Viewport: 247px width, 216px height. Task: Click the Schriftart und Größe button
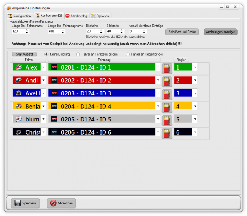coord(182,32)
